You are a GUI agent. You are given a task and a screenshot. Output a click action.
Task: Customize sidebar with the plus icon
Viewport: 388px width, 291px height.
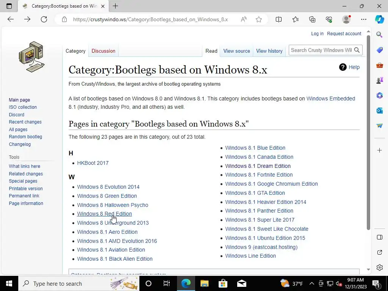[x=379, y=150]
